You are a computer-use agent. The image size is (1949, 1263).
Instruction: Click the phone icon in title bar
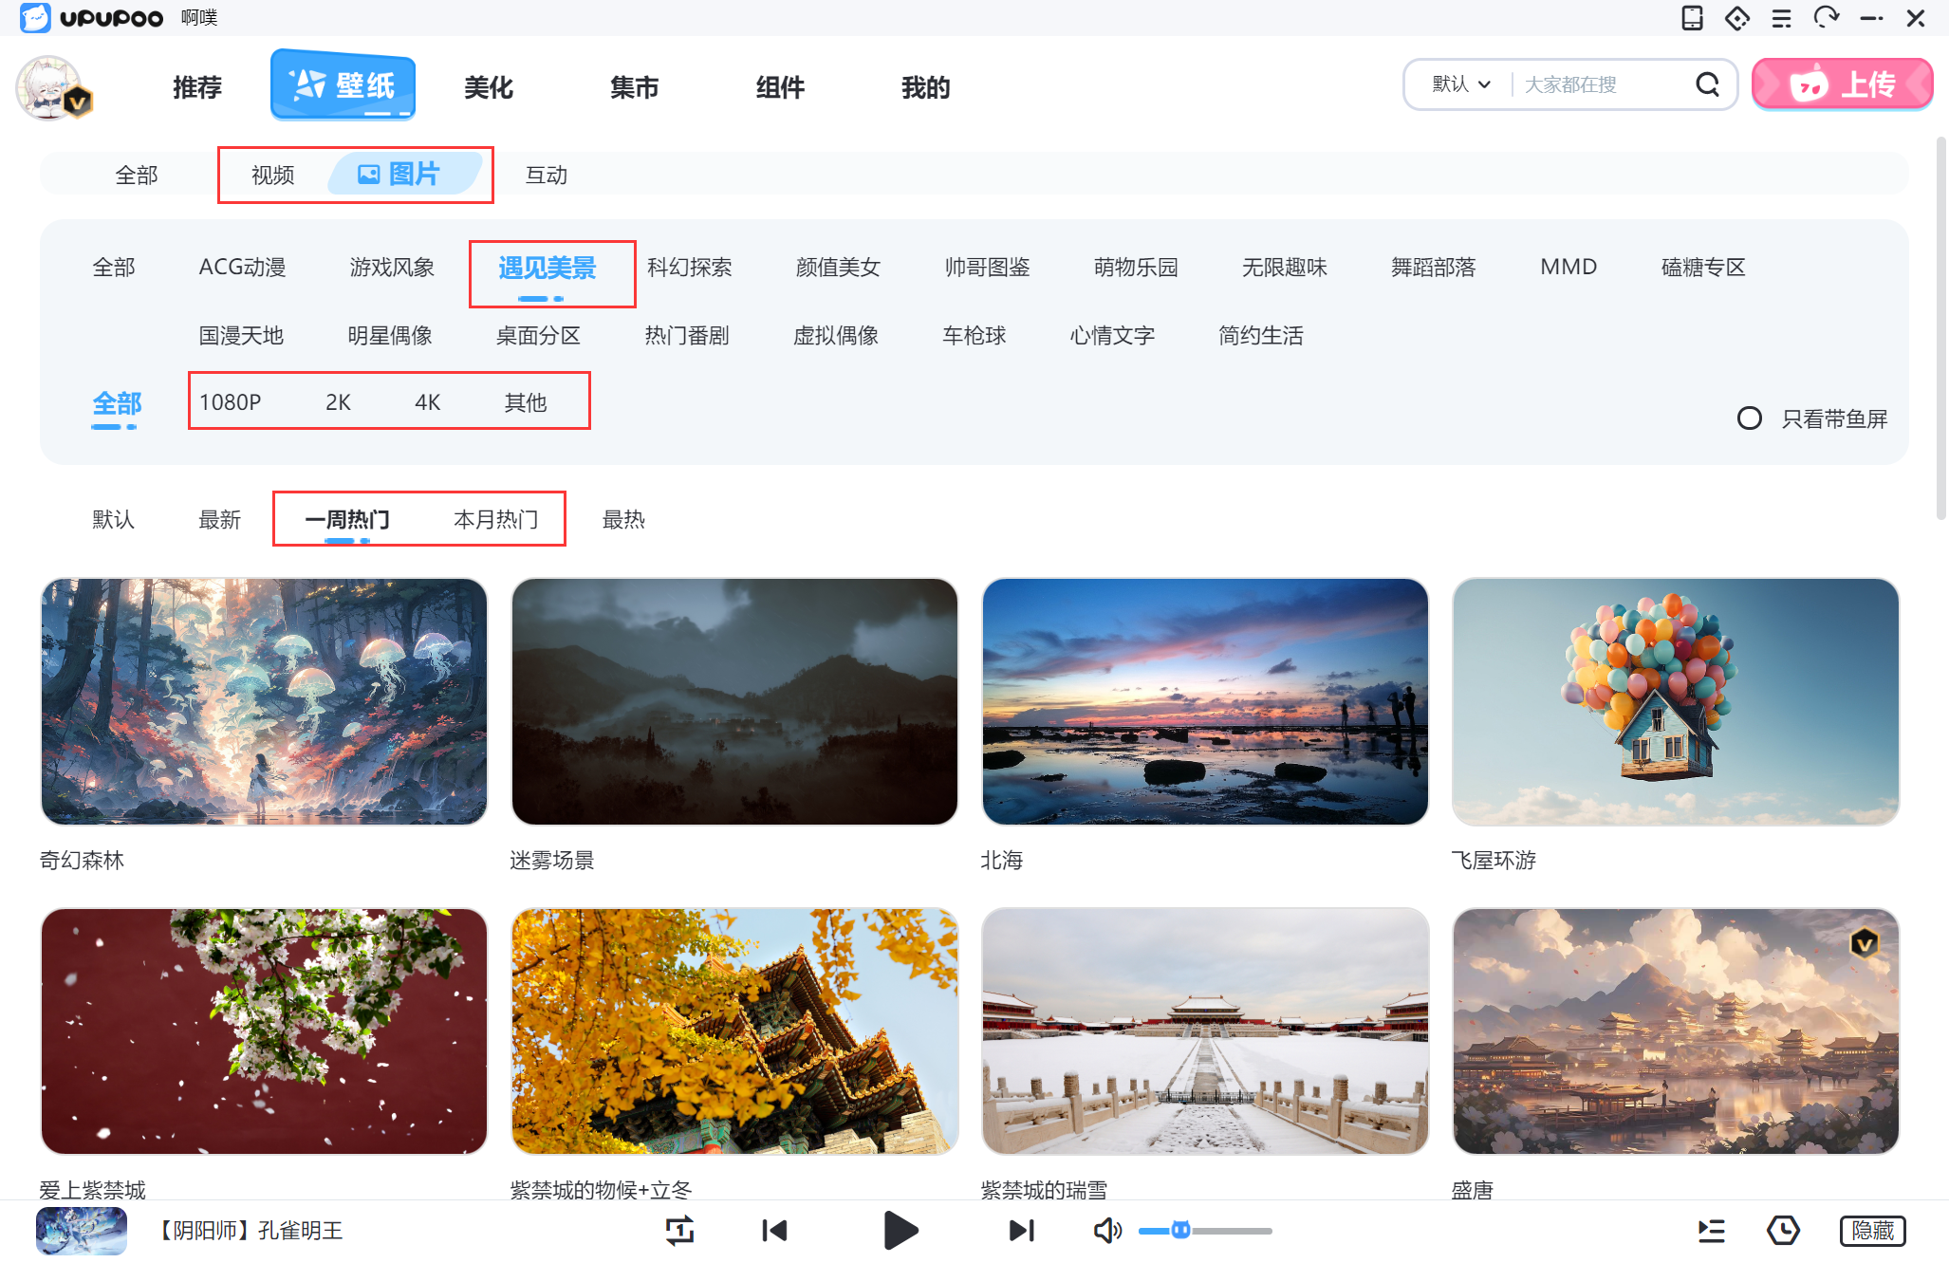(x=1692, y=18)
